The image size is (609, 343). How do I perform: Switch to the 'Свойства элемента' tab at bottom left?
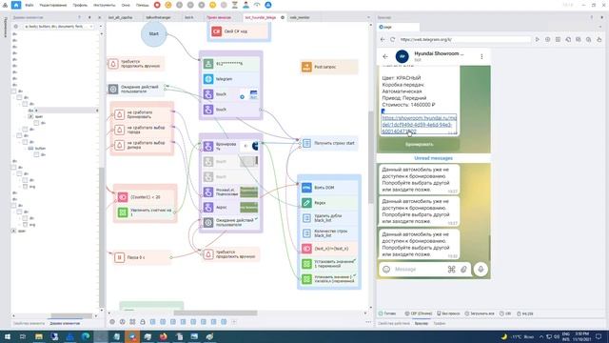pyautogui.click(x=29, y=324)
